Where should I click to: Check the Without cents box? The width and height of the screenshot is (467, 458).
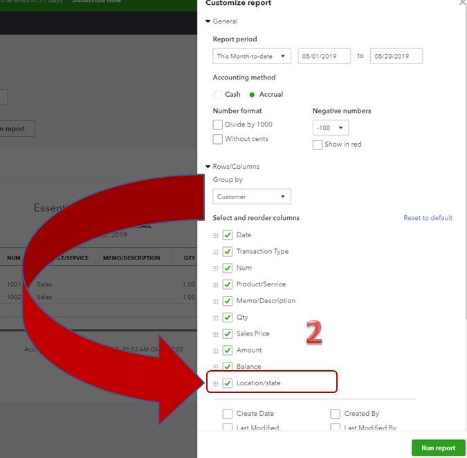(x=217, y=139)
